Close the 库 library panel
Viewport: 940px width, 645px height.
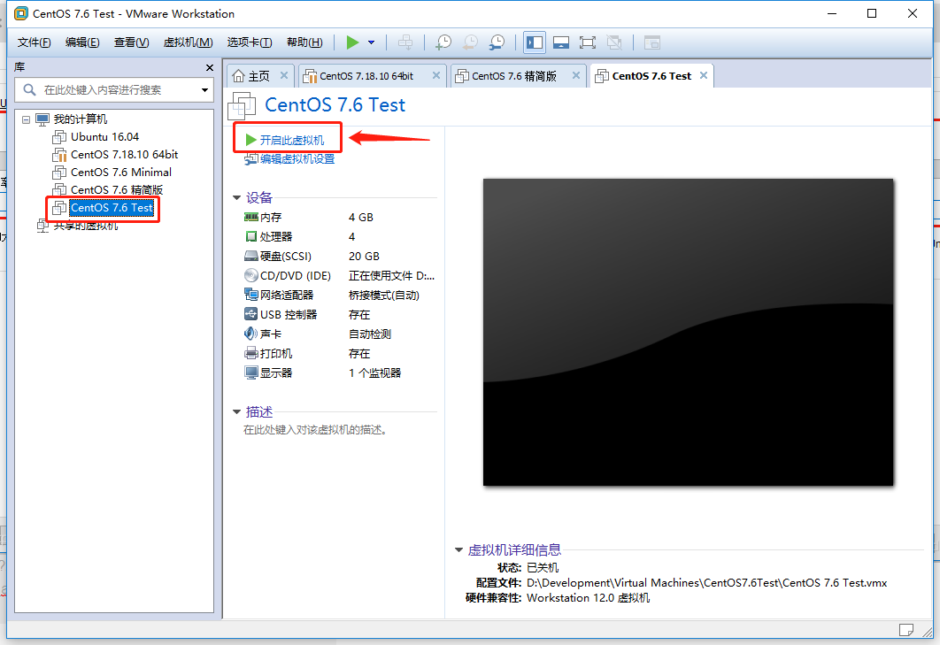pos(209,68)
